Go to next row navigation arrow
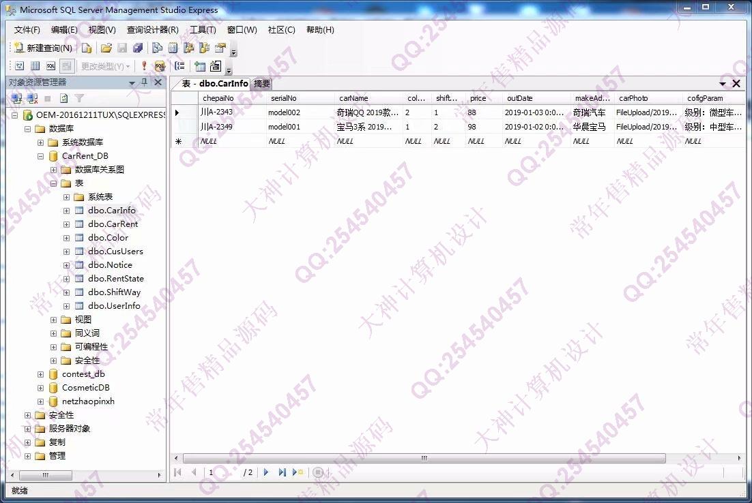This screenshot has height=503, width=752. pyautogui.click(x=266, y=472)
